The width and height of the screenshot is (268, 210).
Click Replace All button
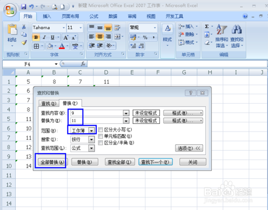point(53,162)
